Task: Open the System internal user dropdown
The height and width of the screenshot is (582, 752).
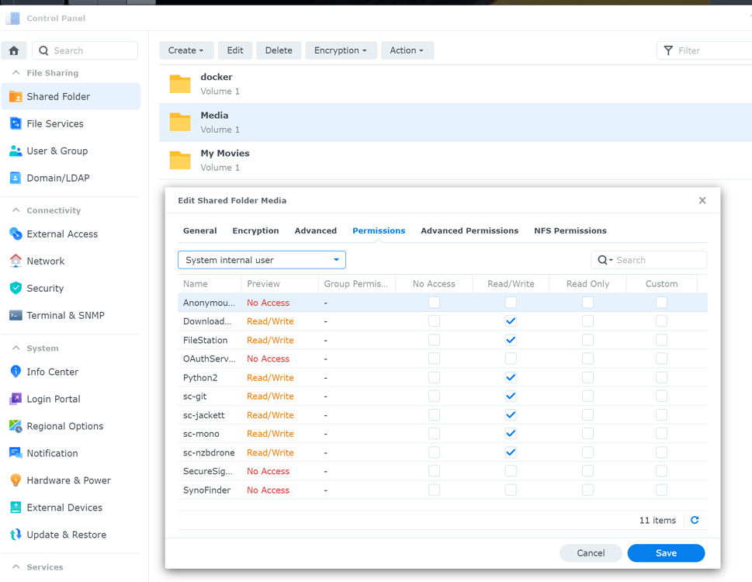Action: [262, 259]
